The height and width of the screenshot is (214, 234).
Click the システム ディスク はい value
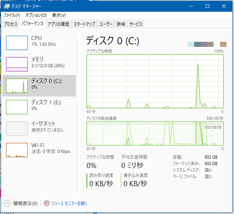[x=208, y=170]
